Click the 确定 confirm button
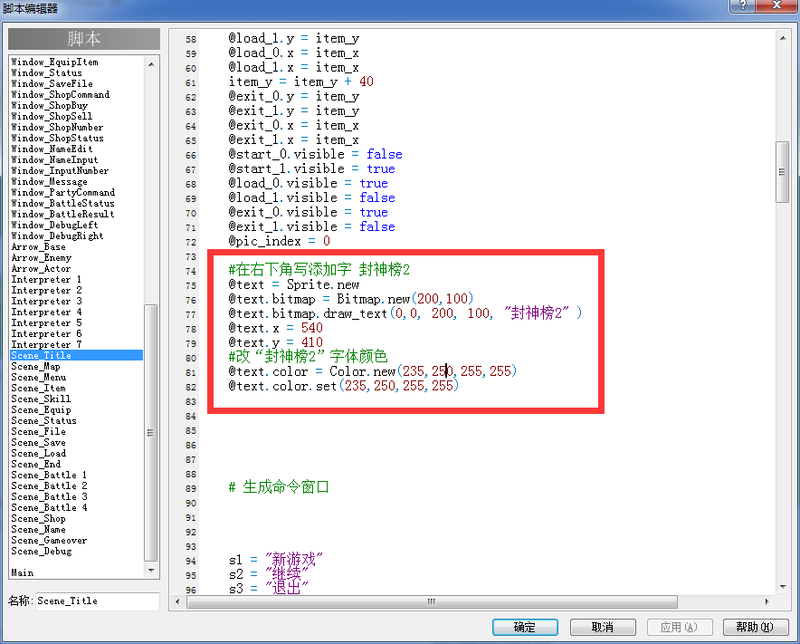800x644 pixels. [525, 627]
